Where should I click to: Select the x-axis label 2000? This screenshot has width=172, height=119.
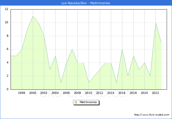33,93
